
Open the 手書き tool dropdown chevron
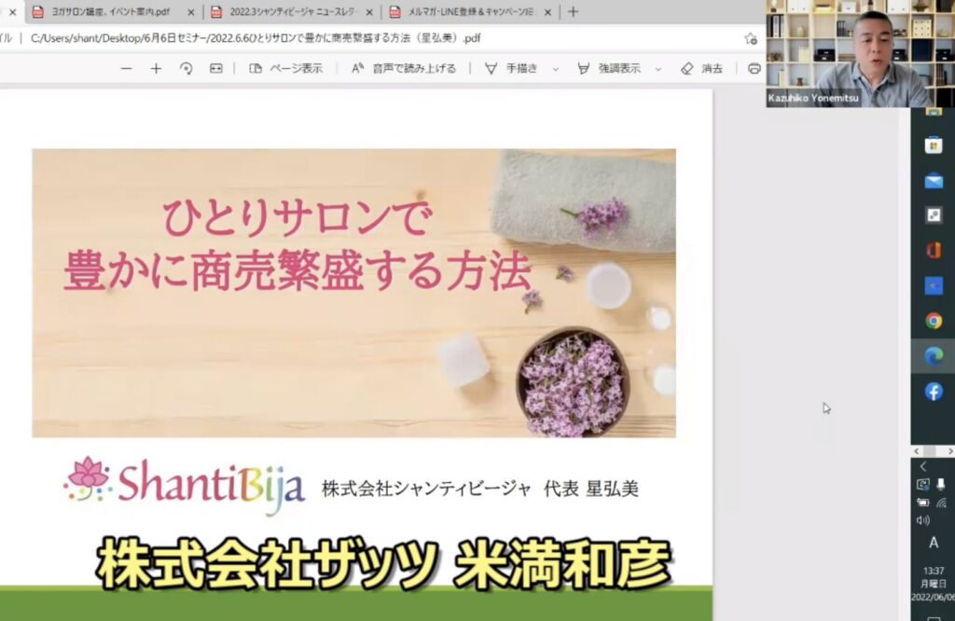tap(554, 68)
